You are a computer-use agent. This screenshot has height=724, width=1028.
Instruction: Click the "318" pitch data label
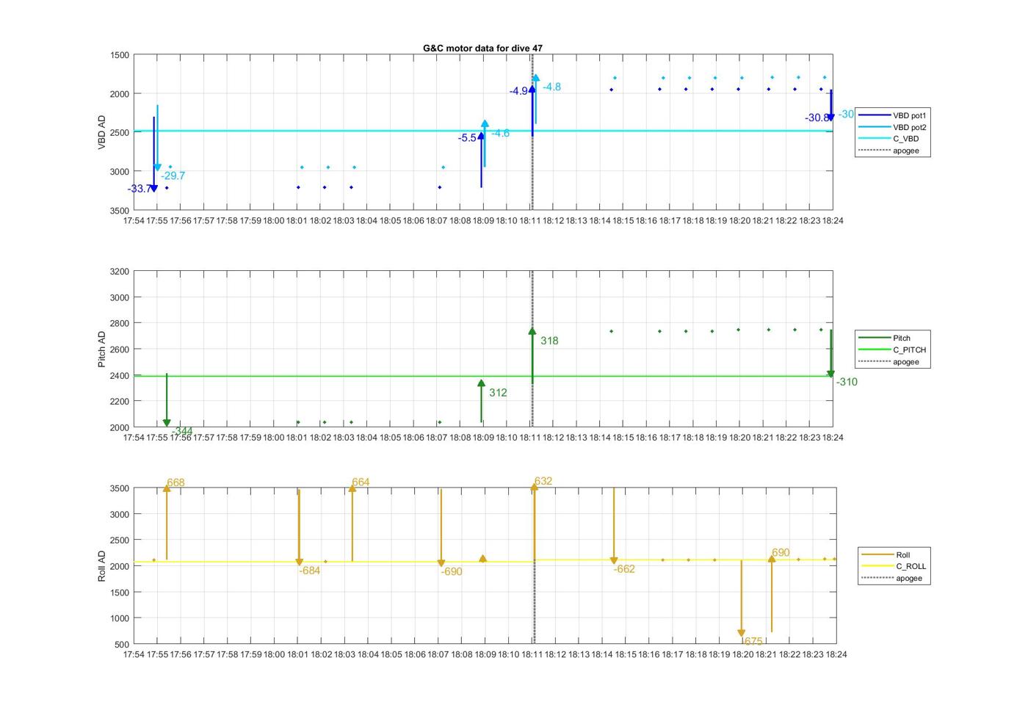[549, 341]
